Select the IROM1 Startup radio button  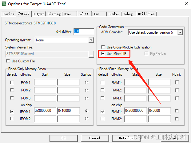(x=86, y=111)
